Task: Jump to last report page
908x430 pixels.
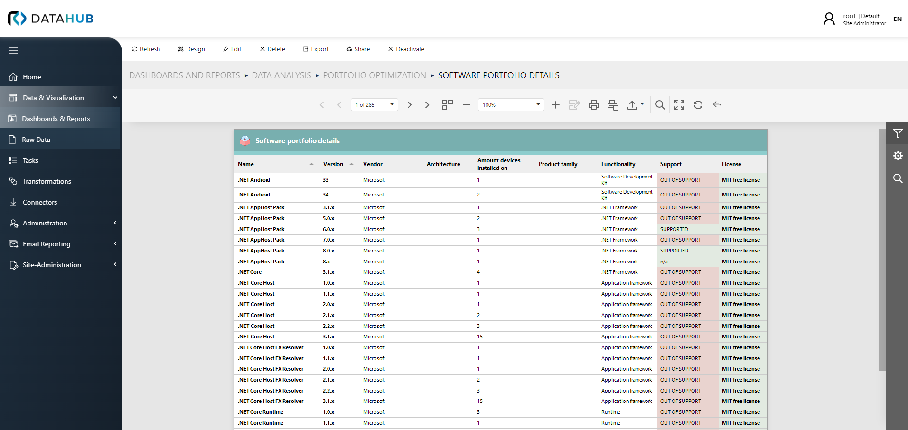Action: click(x=428, y=105)
